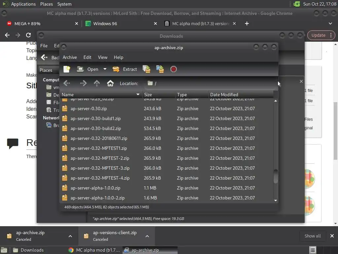Open Chrome tab search chevron
Screen dimensions: 338x254
click(330, 23)
